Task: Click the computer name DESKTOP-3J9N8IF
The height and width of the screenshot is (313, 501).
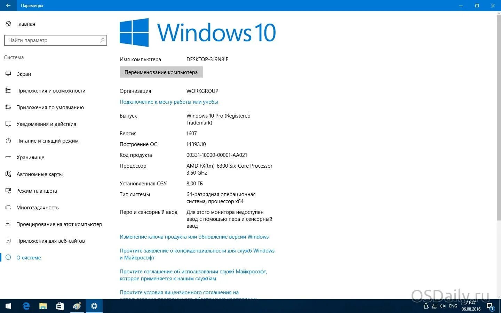Action: pos(207,59)
